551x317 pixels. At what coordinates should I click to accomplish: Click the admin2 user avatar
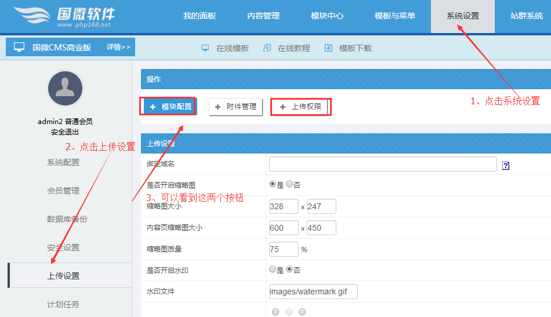tap(65, 89)
